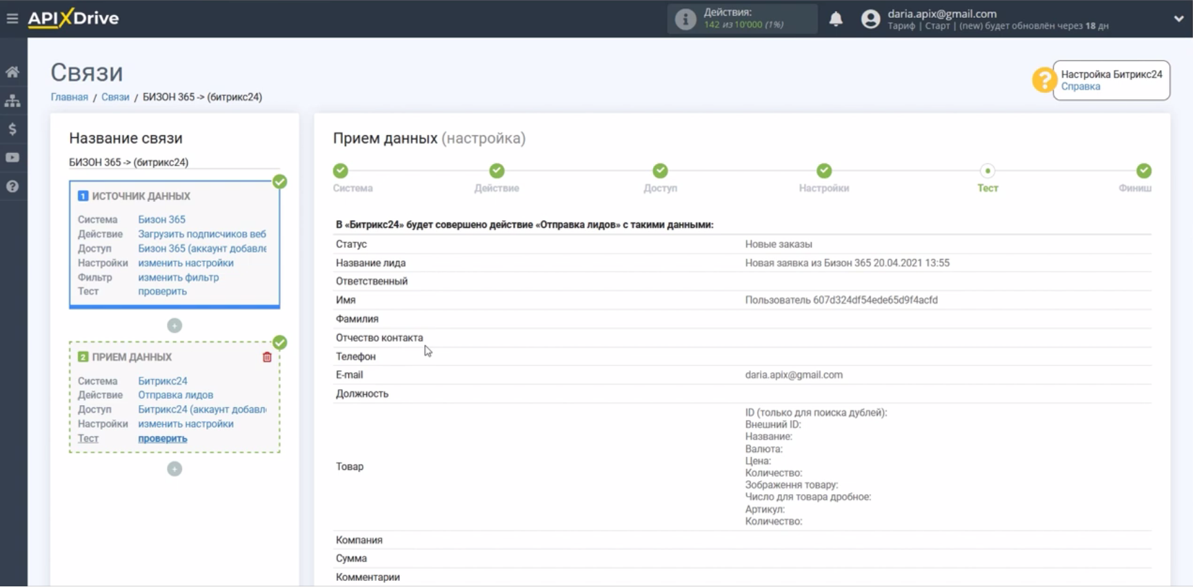Click the Компания row label
This screenshot has height=587, width=1193.
pos(359,540)
